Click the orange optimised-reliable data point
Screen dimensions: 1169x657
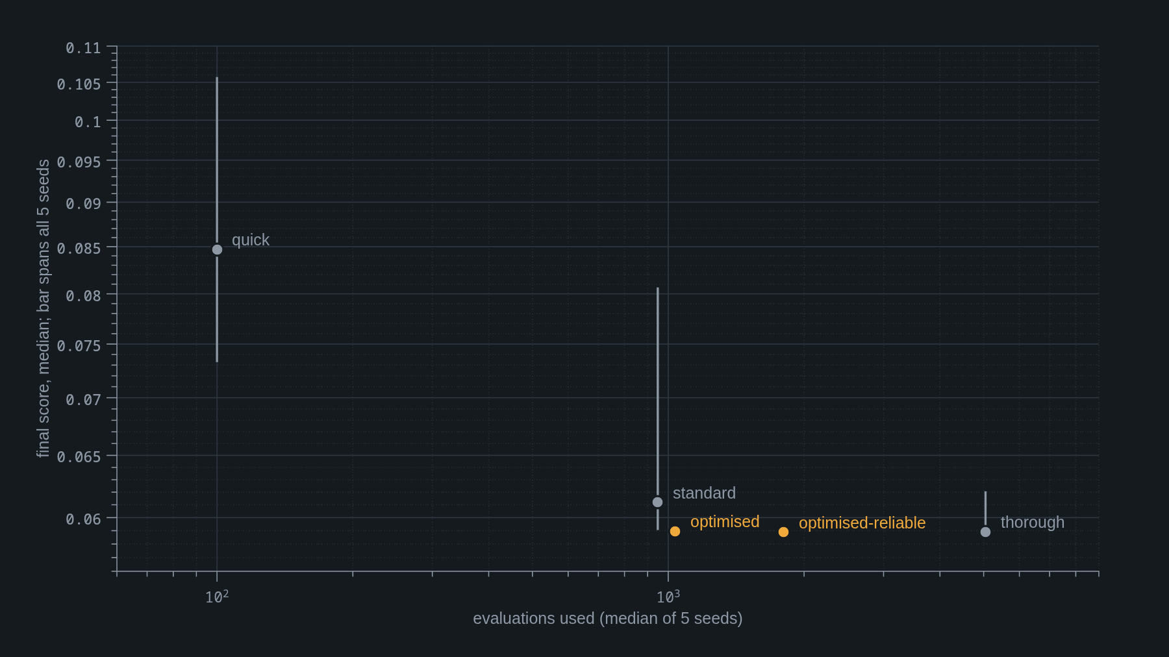click(x=783, y=532)
